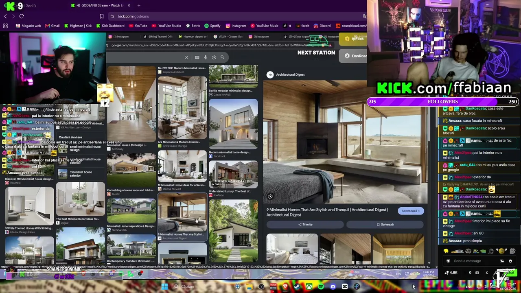Open Spotify from the taskbar

pyautogui.click(x=321, y=287)
